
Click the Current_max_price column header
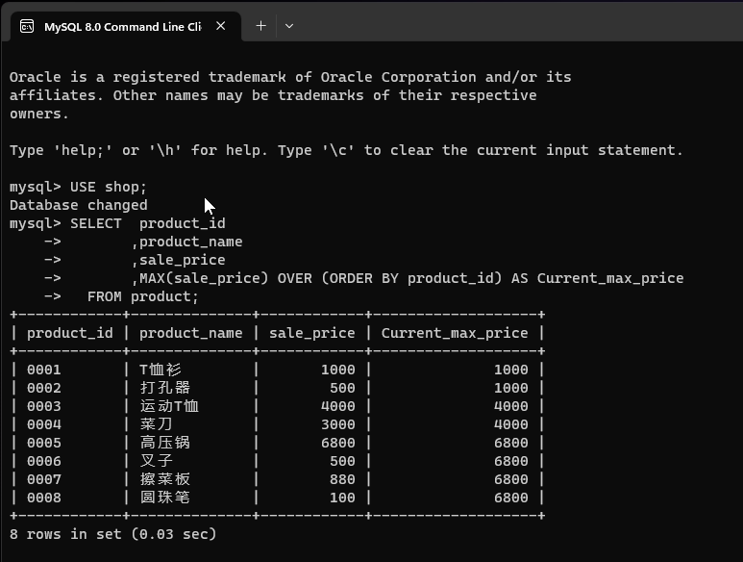(x=455, y=333)
